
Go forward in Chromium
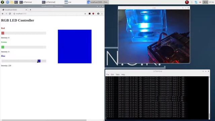pyautogui.click(x=6, y=13)
